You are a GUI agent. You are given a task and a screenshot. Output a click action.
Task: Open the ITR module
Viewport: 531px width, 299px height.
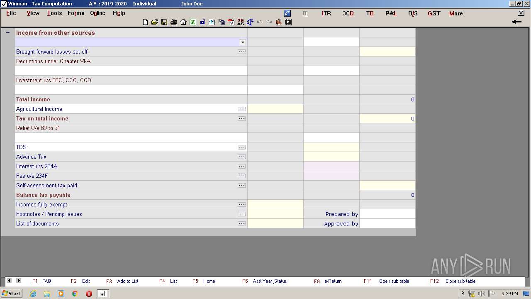tap(326, 13)
